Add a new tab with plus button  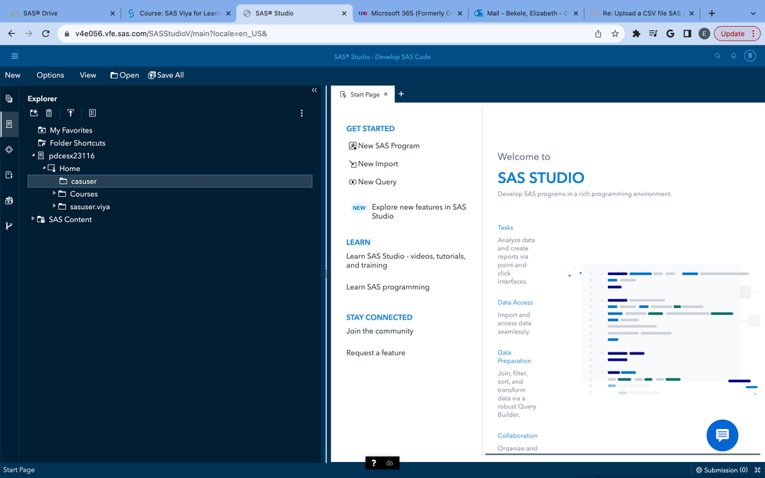[x=401, y=94]
